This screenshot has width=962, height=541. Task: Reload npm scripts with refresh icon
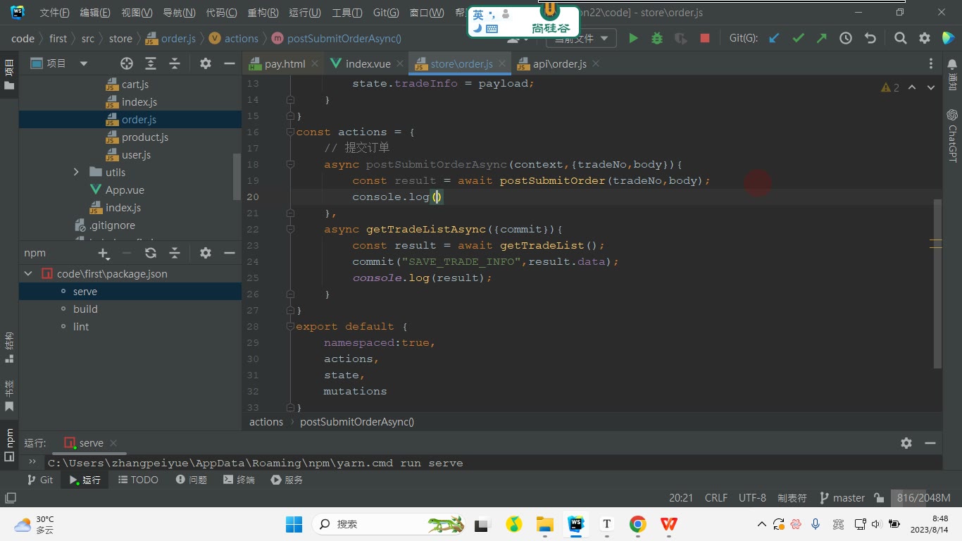pyautogui.click(x=151, y=253)
